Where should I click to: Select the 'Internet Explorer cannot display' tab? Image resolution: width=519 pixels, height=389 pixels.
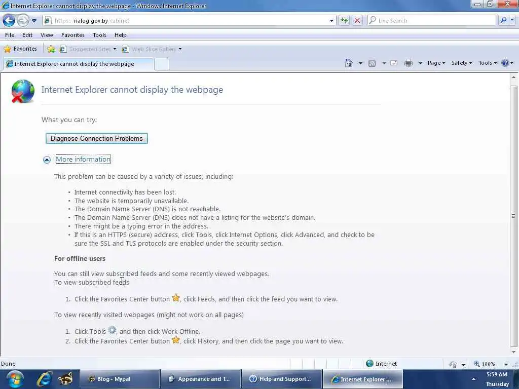coord(79,63)
